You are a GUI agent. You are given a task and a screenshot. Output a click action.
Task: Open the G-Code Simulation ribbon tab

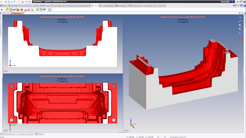click(x=106, y=6)
